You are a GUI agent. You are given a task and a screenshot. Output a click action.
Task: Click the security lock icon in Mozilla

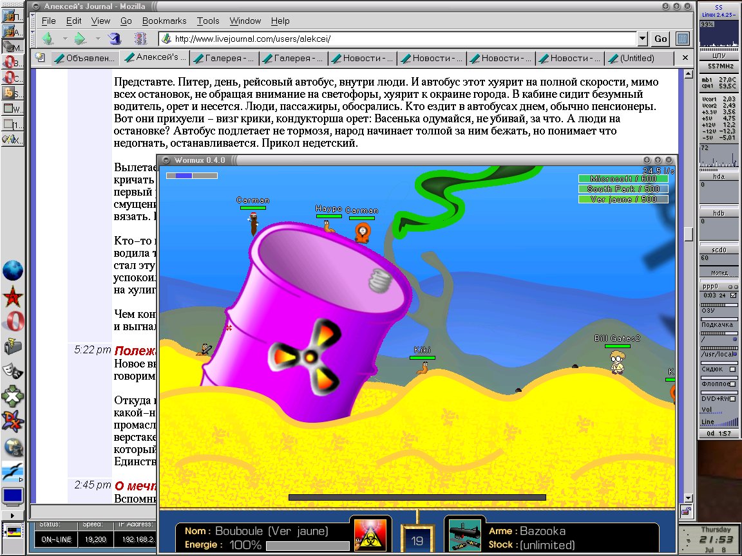tap(686, 511)
